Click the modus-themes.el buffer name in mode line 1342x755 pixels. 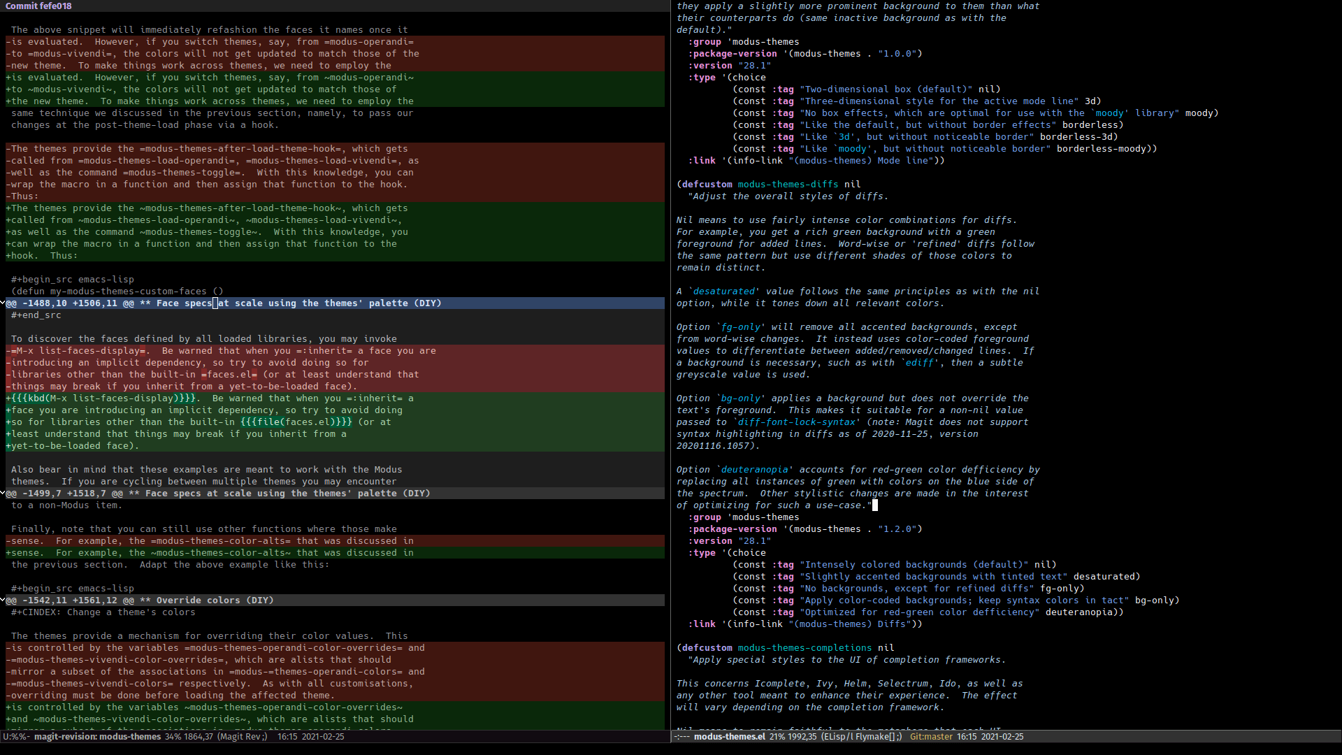[729, 737]
